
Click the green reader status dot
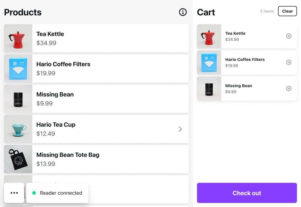click(34, 193)
